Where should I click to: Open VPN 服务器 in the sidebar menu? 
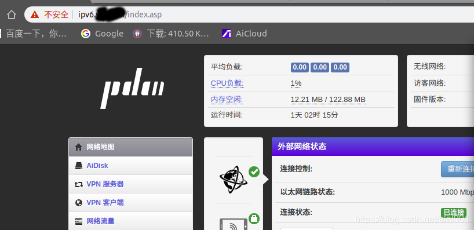(x=130, y=184)
